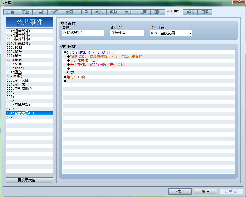This screenshot has height=197, width=246.
Task: Select the 如果 计时器 0 分 2 秒 以下 command
Action: click(149, 52)
